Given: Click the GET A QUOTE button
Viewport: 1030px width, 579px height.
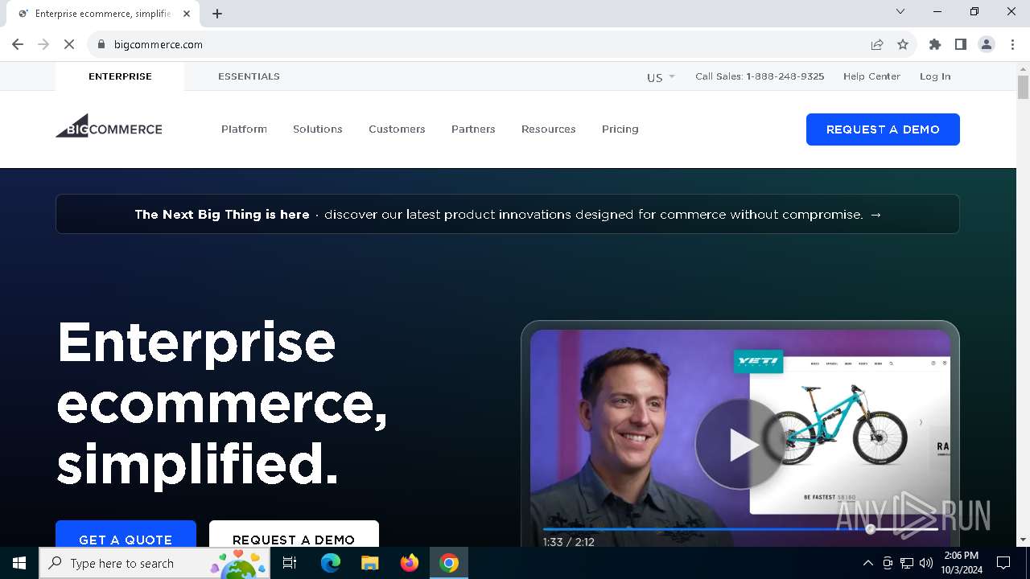Looking at the screenshot, I should (126, 535).
